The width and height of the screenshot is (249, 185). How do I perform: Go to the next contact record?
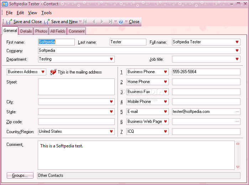(x=102, y=22)
